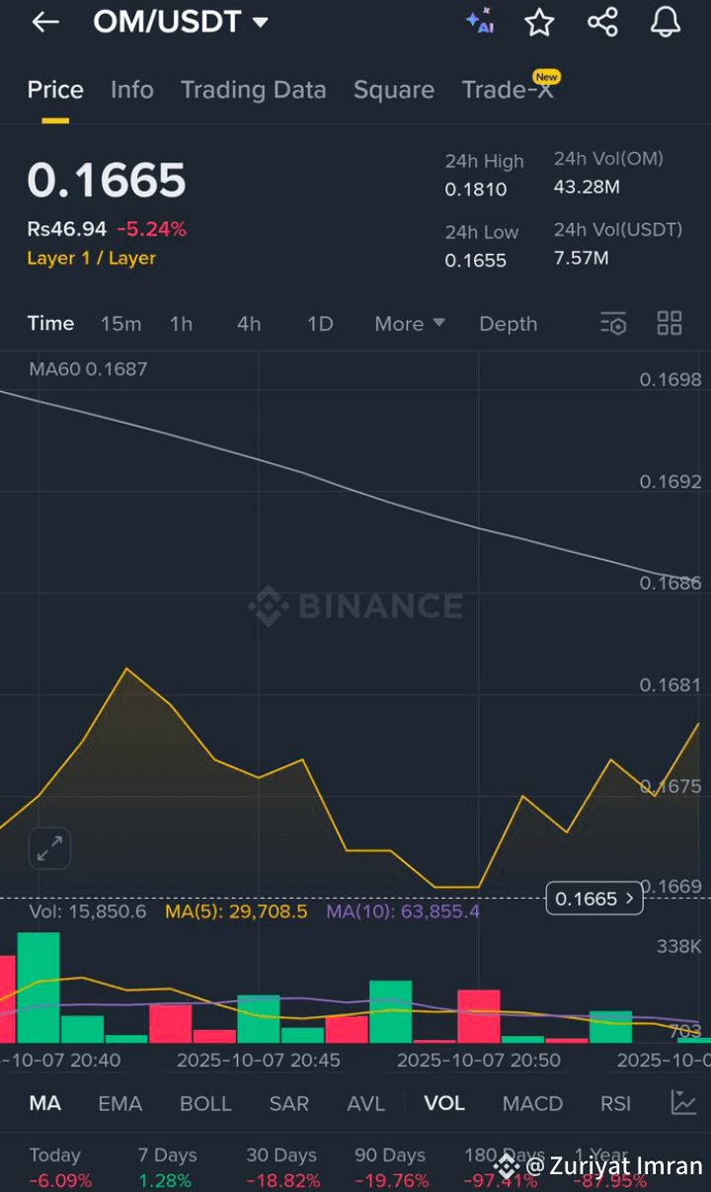711x1192 pixels.
Task: Tap the 24h High value 0.1810
Action: coord(476,190)
